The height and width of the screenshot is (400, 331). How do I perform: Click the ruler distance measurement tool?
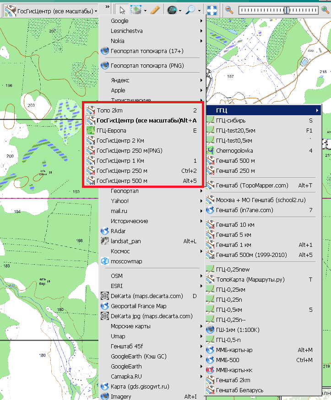(x=155, y=10)
